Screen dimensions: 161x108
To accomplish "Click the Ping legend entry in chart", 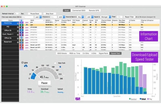I will pos(150,99).
